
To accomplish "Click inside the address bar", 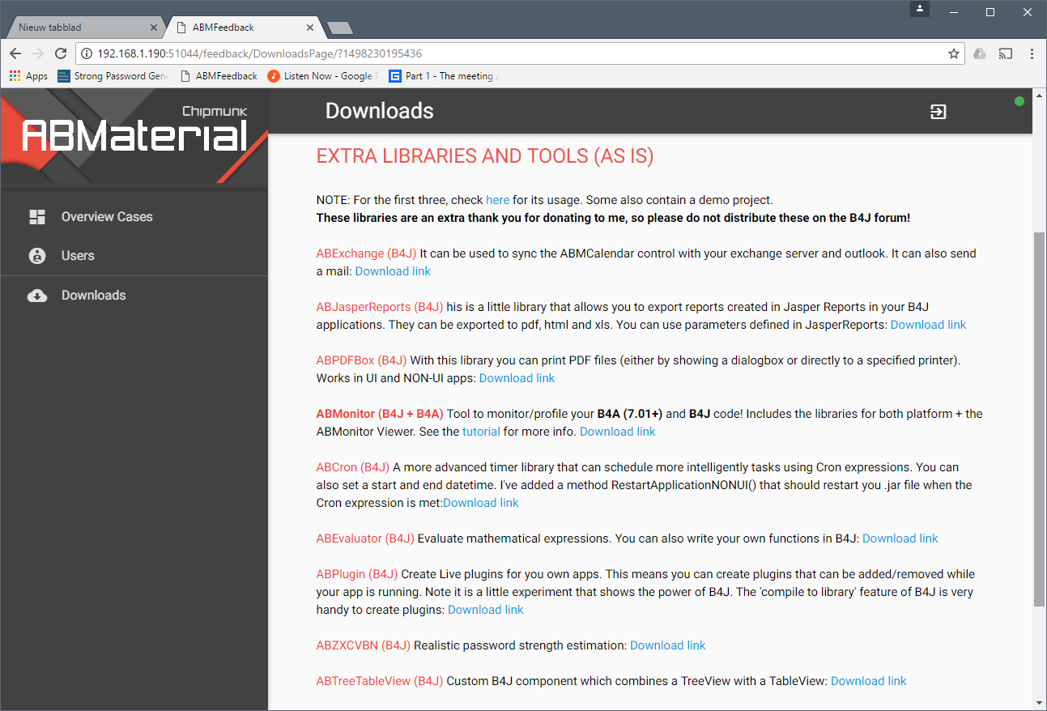I will coord(324,53).
